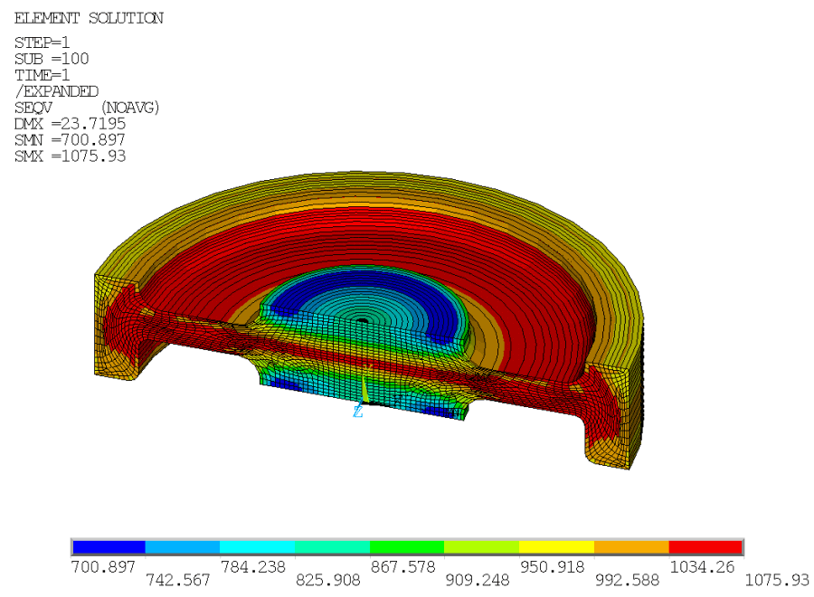The width and height of the screenshot is (814, 597).
Task: Click the green 867.578 color band
Action: point(405,547)
